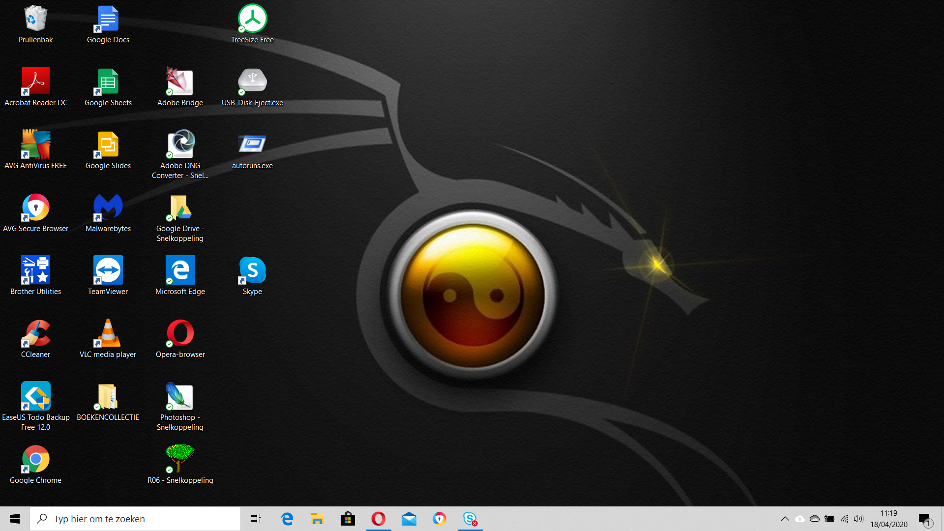
Task: Click the taskbar search box
Action: point(135,519)
